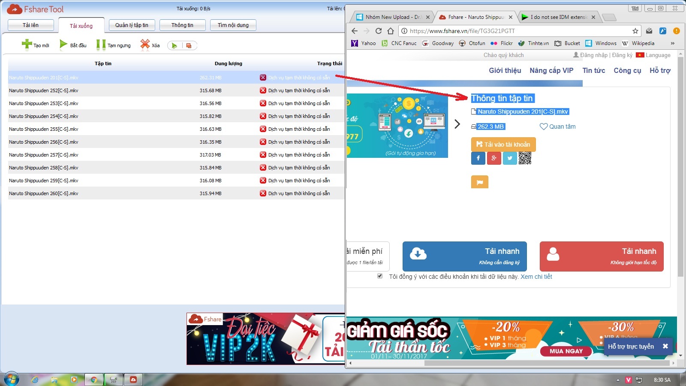
Task: Open the browser home page icon
Action: [390, 31]
